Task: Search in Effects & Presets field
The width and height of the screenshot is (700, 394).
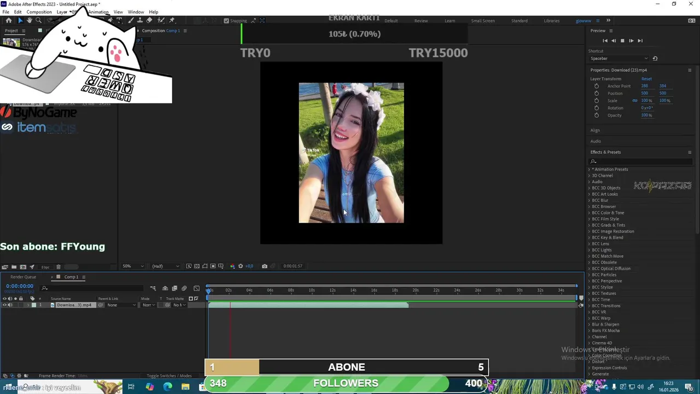Action: pos(640,161)
